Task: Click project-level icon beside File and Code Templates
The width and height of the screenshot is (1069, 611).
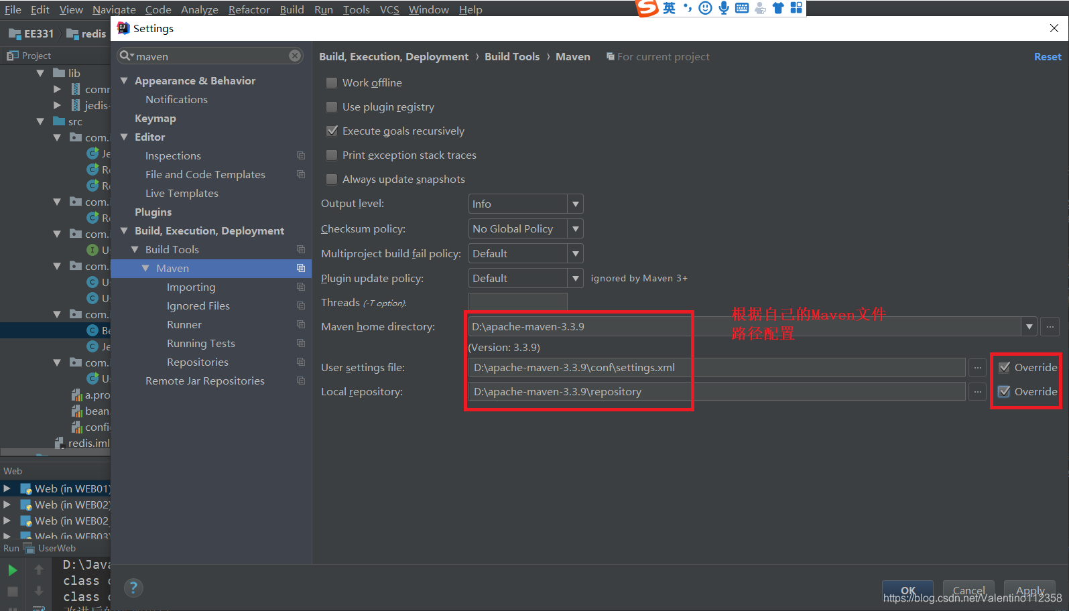Action: (x=301, y=174)
